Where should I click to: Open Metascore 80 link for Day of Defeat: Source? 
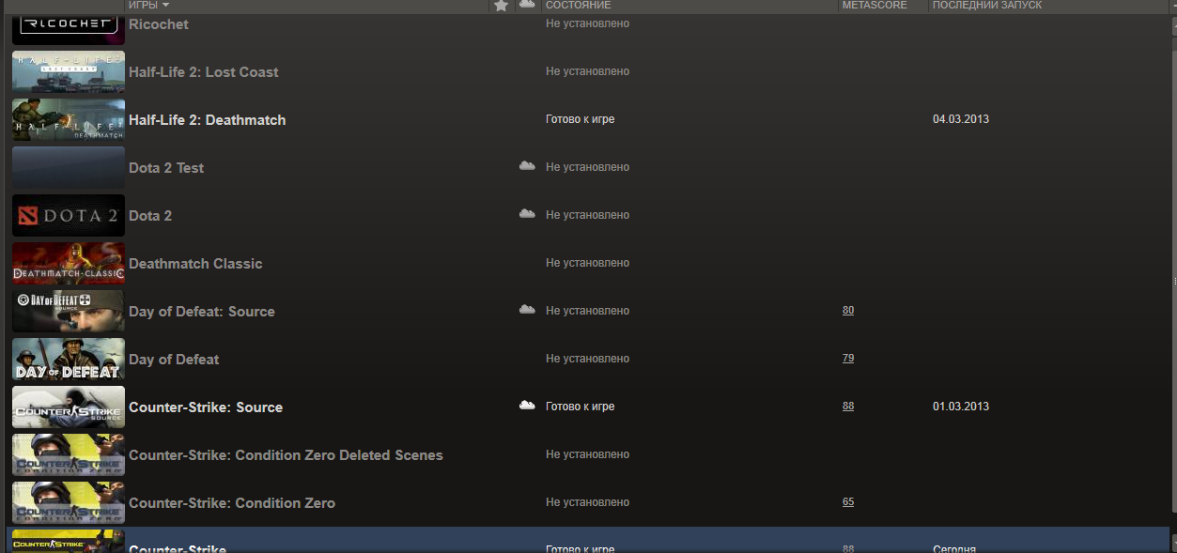(x=848, y=311)
